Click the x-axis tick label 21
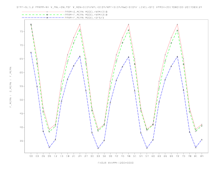 (x=74, y=156)
